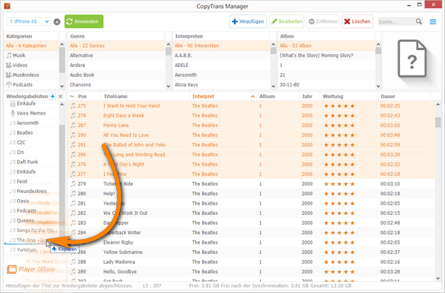
Task: Eject the device with the eject icon
Action: tap(57, 22)
